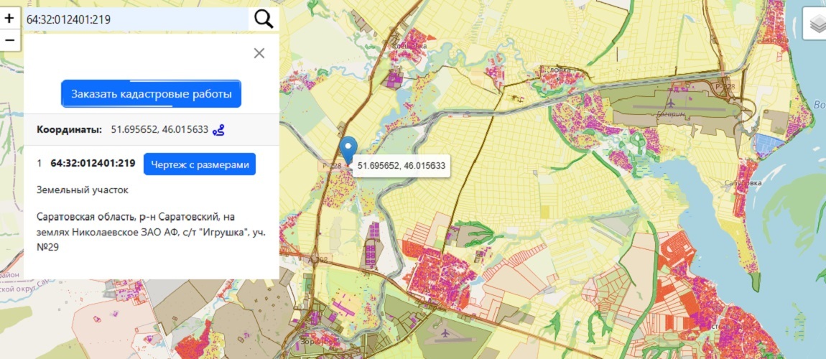
Task: Select the 64:32:012401:219 result entry
Action: click(93, 164)
